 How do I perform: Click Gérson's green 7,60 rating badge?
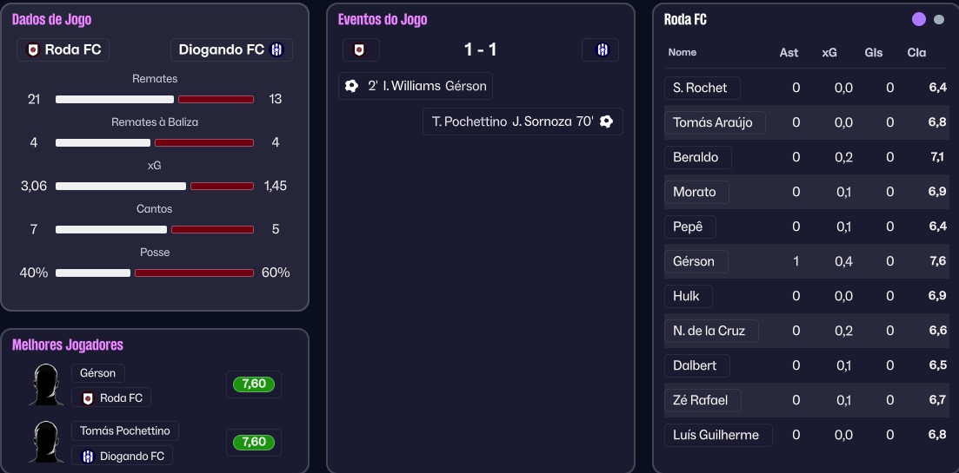pos(253,384)
